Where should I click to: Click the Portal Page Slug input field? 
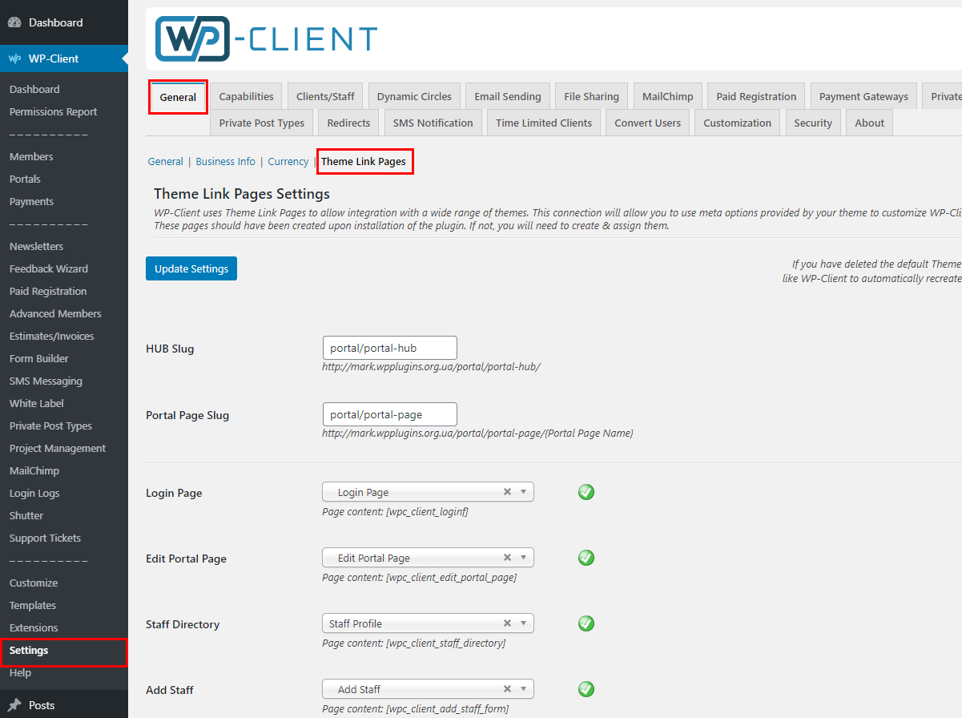pos(389,414)
